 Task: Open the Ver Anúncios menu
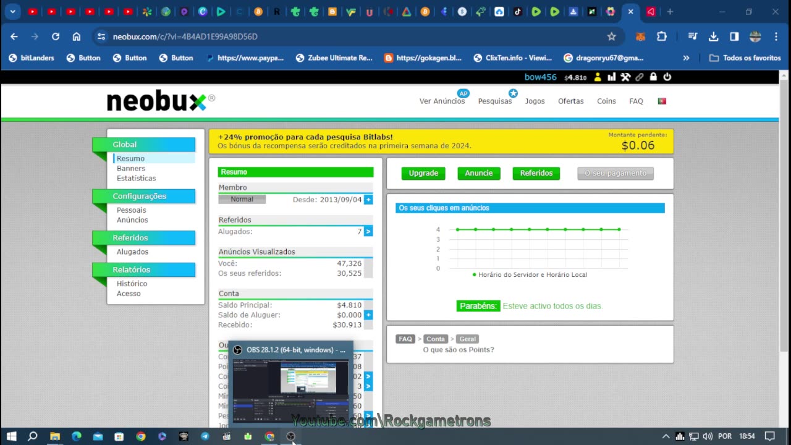click(x=442, y=101)
